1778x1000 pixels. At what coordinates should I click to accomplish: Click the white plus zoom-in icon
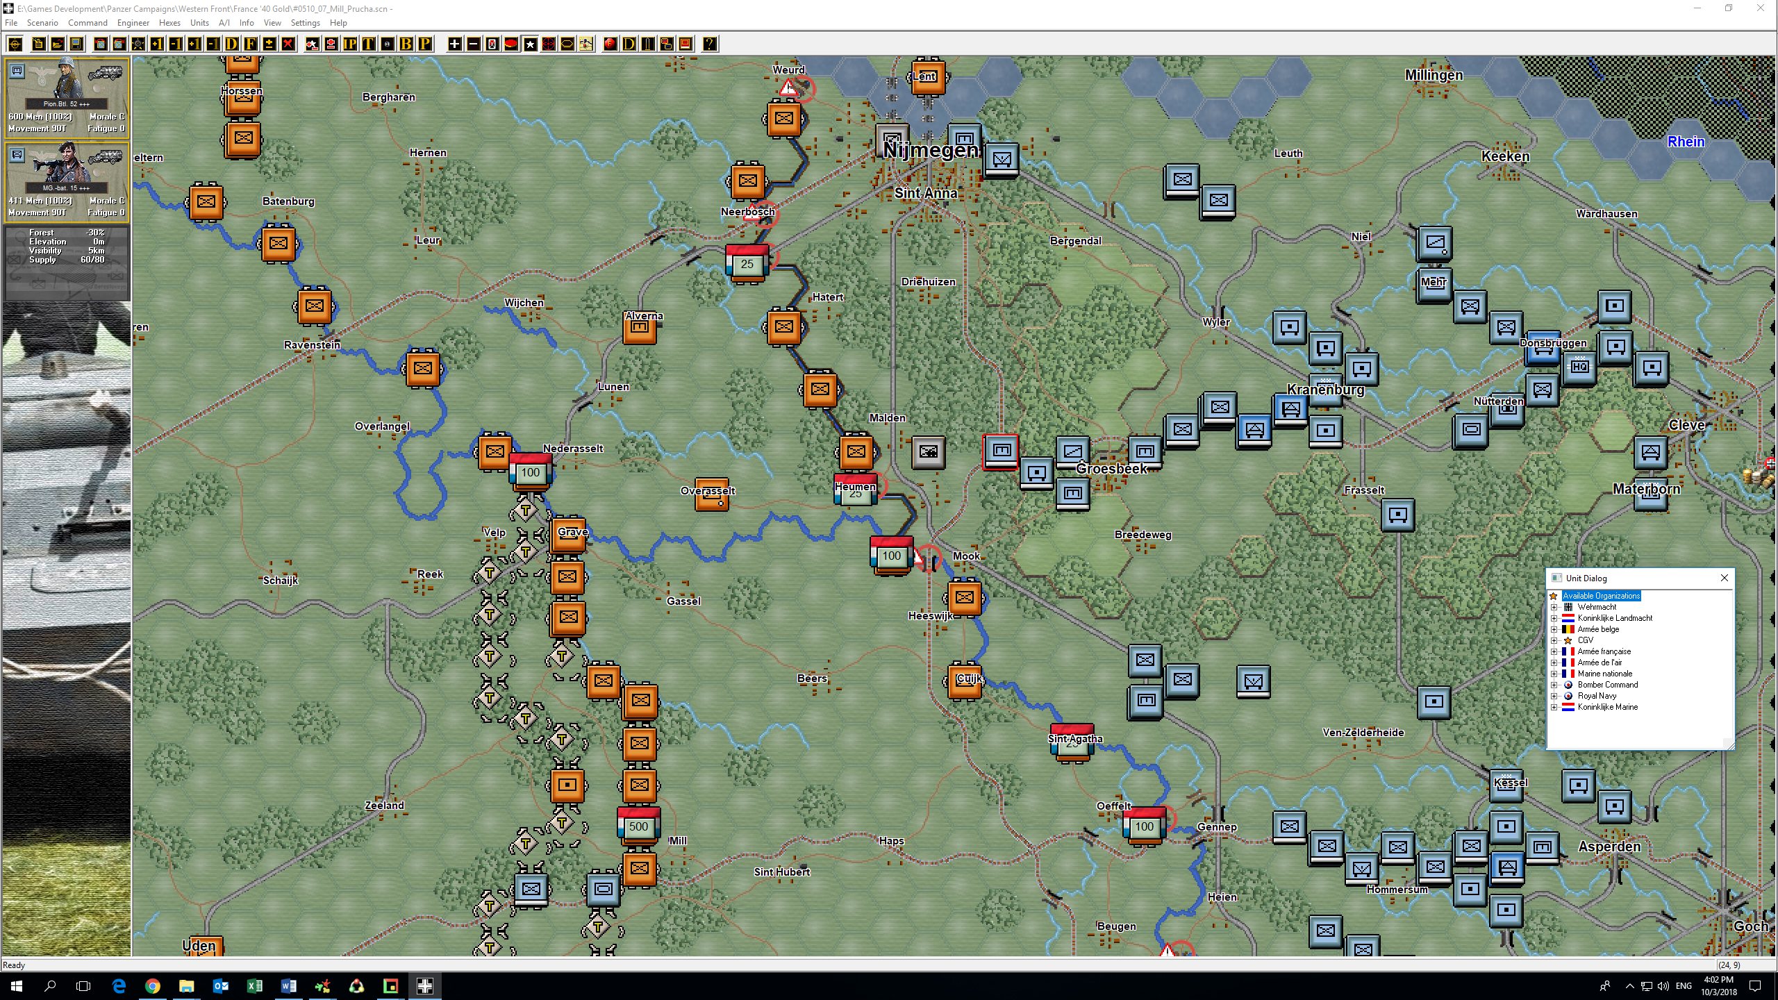[x=454, y=44]
